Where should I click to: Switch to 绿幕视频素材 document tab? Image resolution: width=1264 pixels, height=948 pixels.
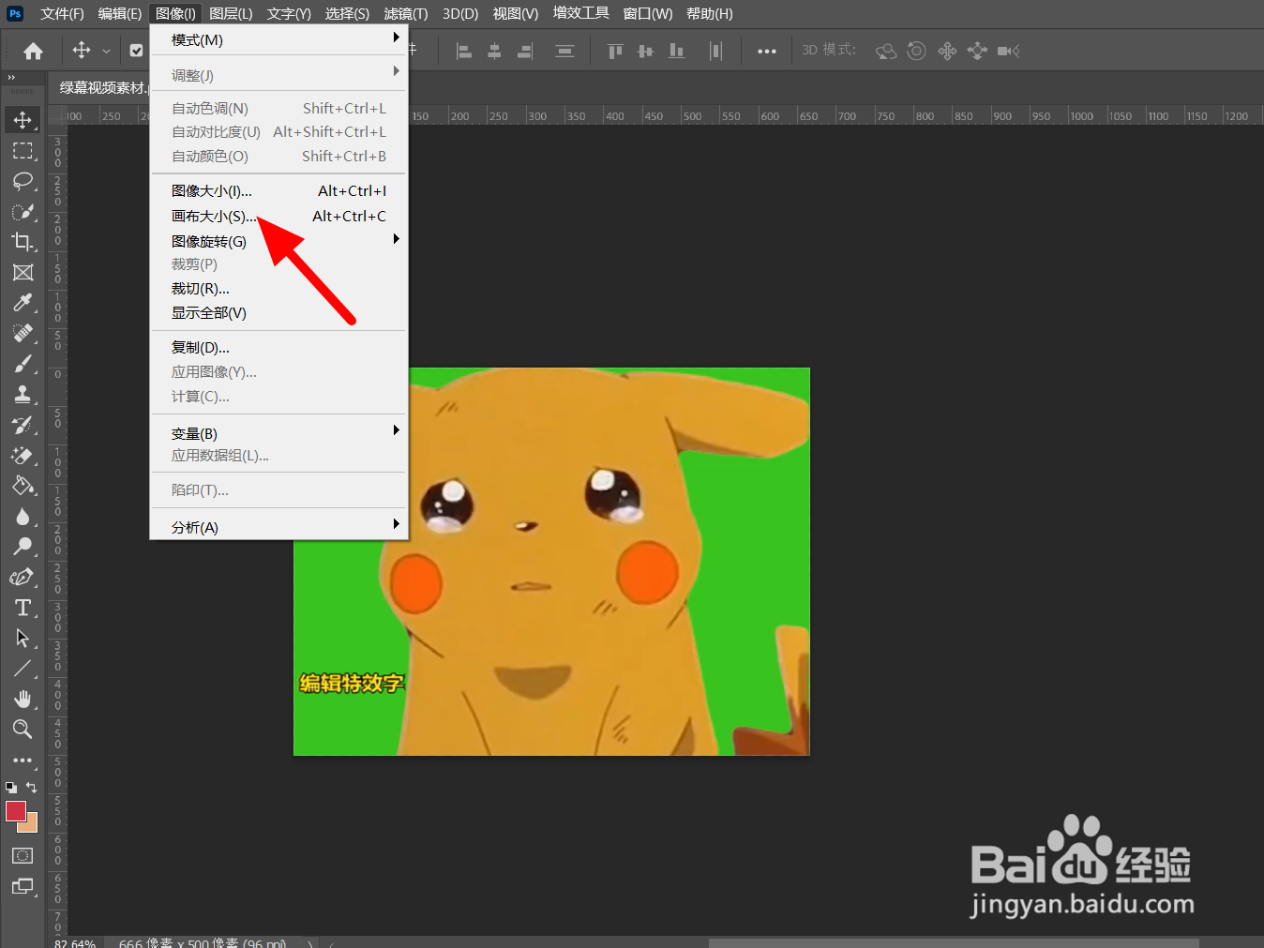coord(101,87)
